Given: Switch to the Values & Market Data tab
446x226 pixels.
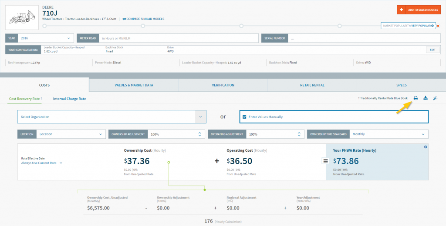Looking at the screenshot, I should pos(134,85).
